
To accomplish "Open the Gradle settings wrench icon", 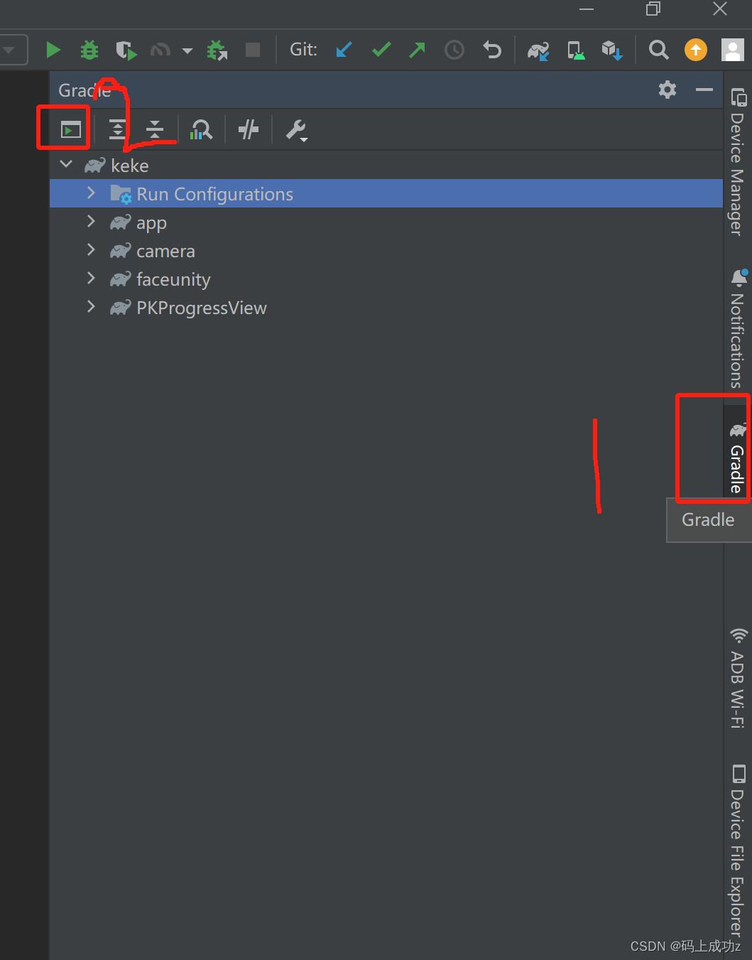I will pyautogui.click(x=296, y=129).
